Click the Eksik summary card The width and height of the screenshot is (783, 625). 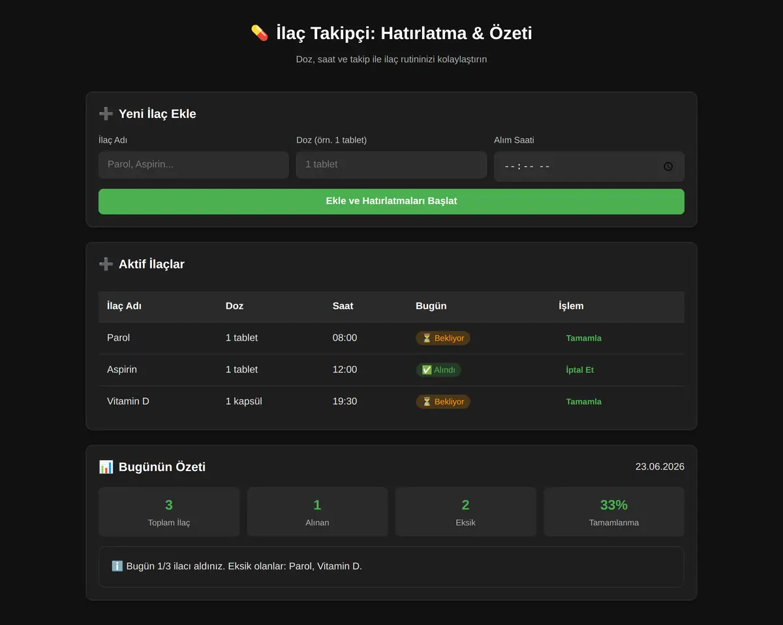[x=466, y=512]
